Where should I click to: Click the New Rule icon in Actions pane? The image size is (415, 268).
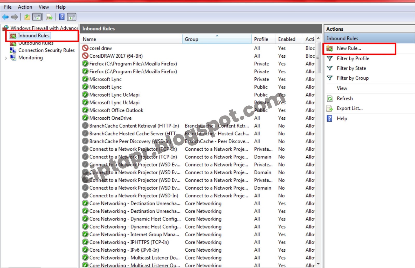(x=330, y=48)
